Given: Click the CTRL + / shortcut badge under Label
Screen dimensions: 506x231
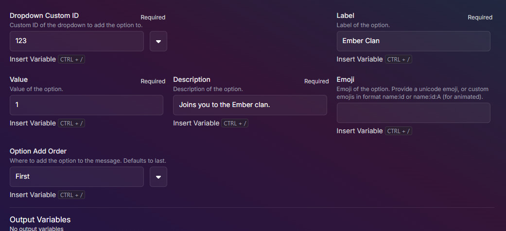Looking at the screenshot, I should (399, 59).
